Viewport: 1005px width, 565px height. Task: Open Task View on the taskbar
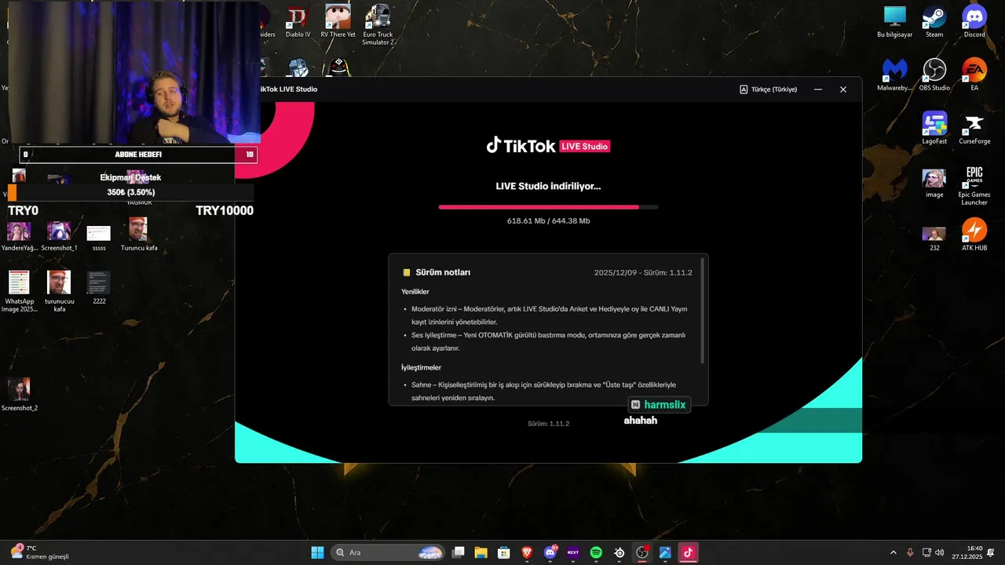click(x=459, y=552)
